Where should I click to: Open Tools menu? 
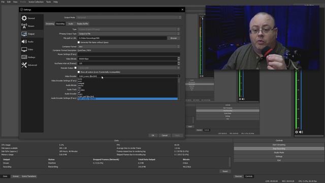click(49, 2)
